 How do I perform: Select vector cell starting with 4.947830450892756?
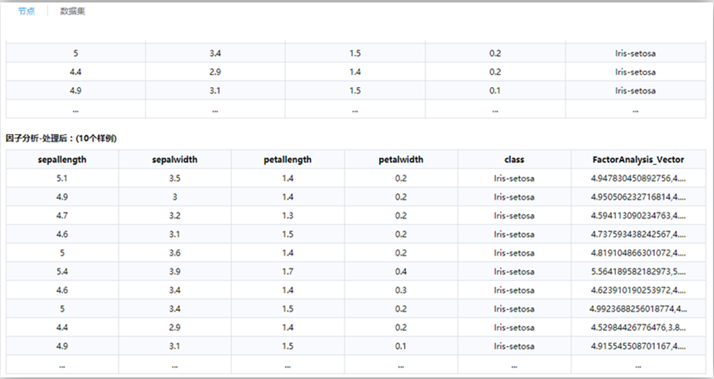click(638, 178)
